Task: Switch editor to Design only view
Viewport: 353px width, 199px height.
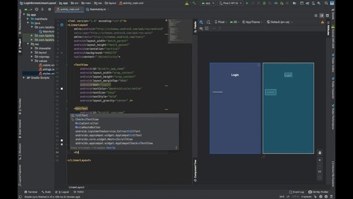Action: tap(327, 15)
